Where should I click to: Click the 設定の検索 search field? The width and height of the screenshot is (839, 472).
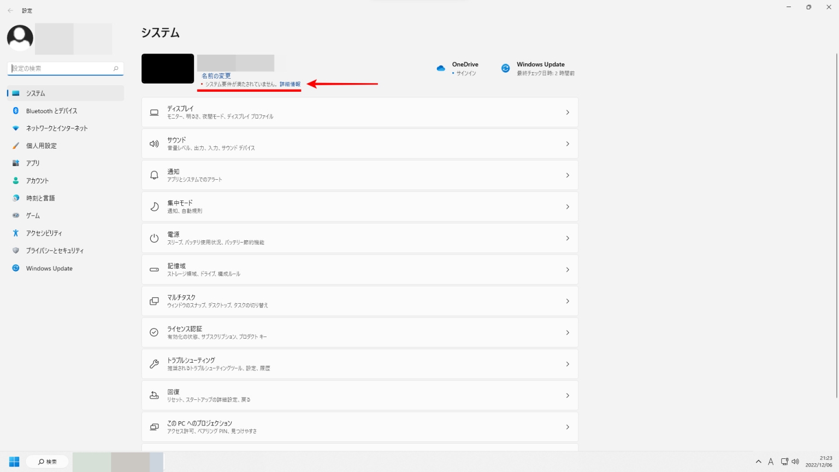tap(61, 68)
